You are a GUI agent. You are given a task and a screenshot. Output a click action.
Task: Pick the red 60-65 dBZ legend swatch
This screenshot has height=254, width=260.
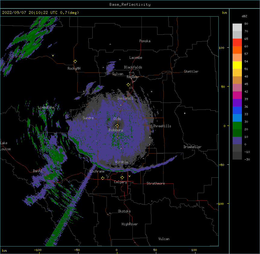point(237,42)
